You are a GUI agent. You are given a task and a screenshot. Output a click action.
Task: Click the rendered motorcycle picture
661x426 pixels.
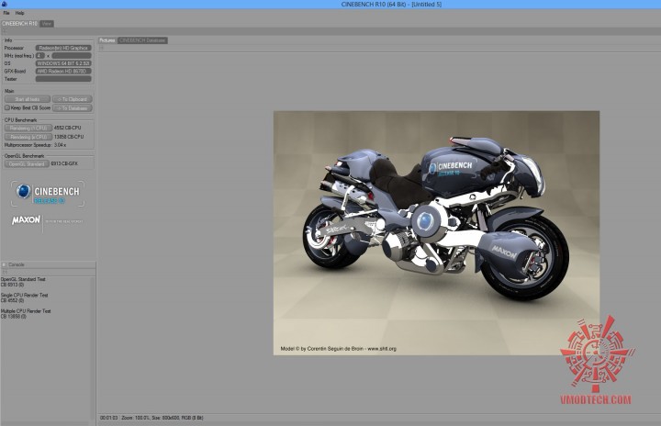coord(436,233)
